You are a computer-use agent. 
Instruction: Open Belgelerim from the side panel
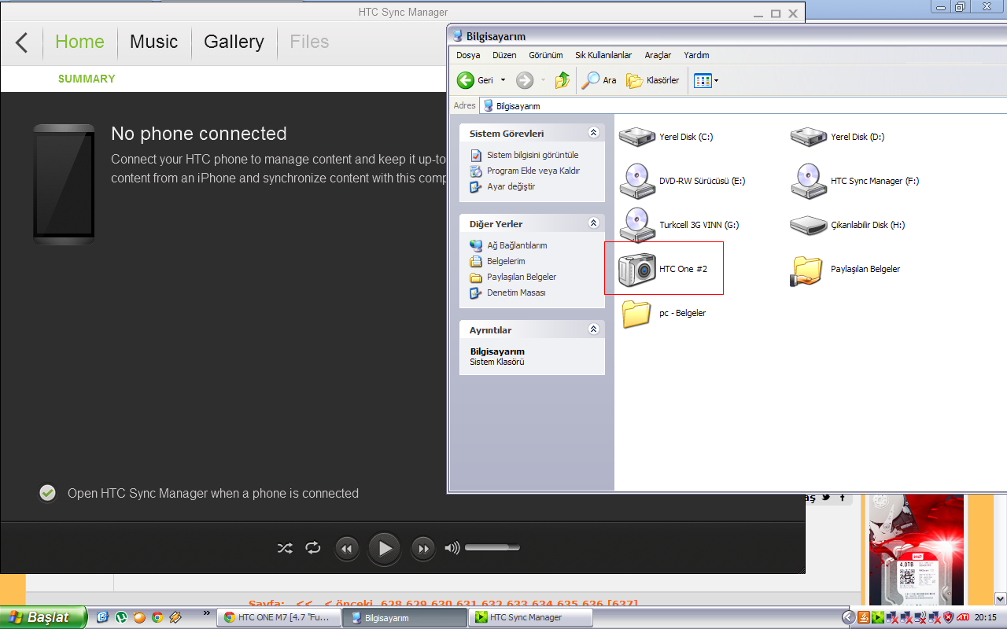coord(506,261)
